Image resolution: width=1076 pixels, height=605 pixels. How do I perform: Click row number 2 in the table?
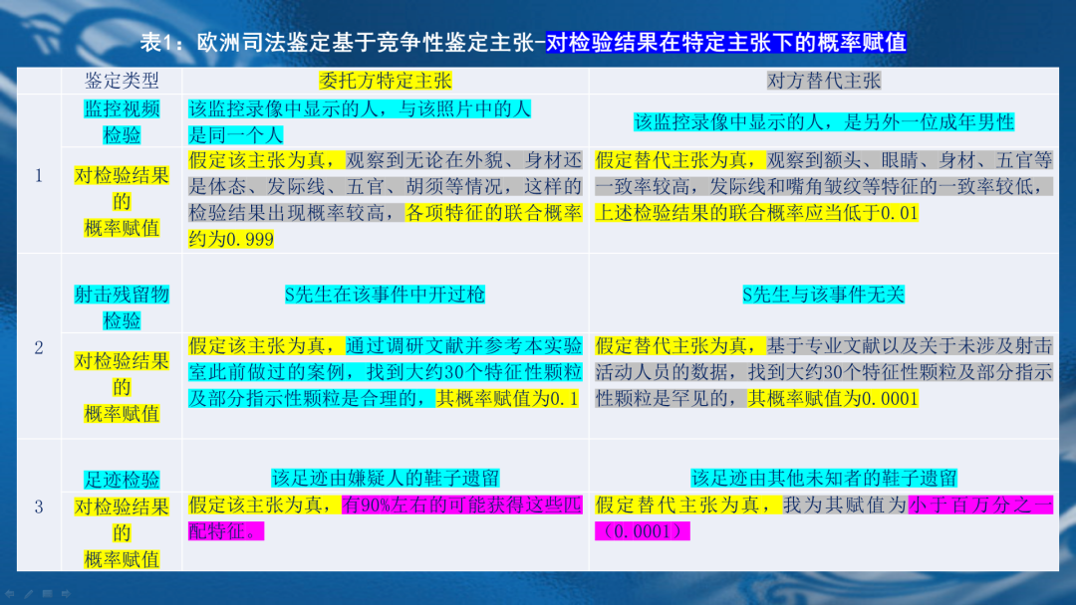click(x=39, y=348)
